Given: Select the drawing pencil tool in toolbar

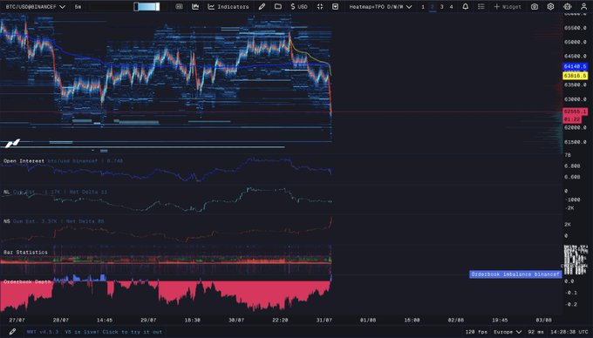Looking at the screenshot, I should (x=262, y=6).
